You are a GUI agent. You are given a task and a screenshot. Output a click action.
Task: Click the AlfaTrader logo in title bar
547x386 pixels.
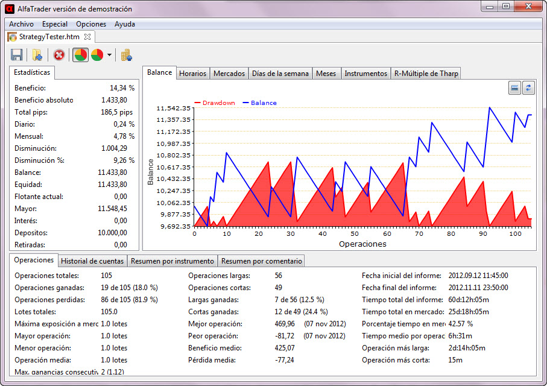click(10, 8)
